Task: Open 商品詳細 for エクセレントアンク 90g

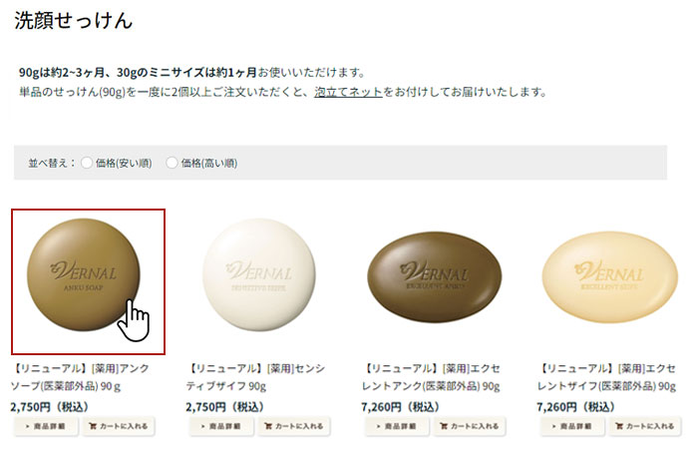Action: (x=397, y=426)
